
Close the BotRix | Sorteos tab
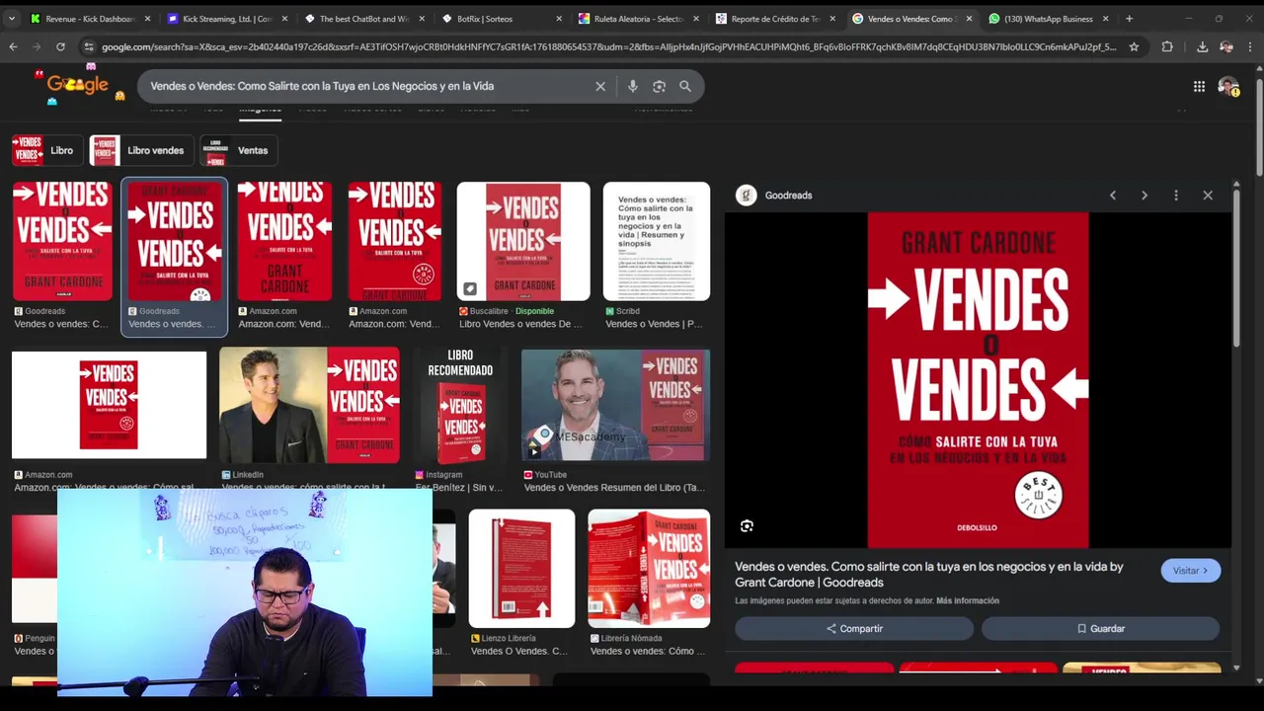[x=559, y=19]
